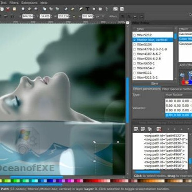The height and width of the screenshot is (192, 192).
Task: Uncheck the Motion blur, vertical filter
Action: [134, 40]
